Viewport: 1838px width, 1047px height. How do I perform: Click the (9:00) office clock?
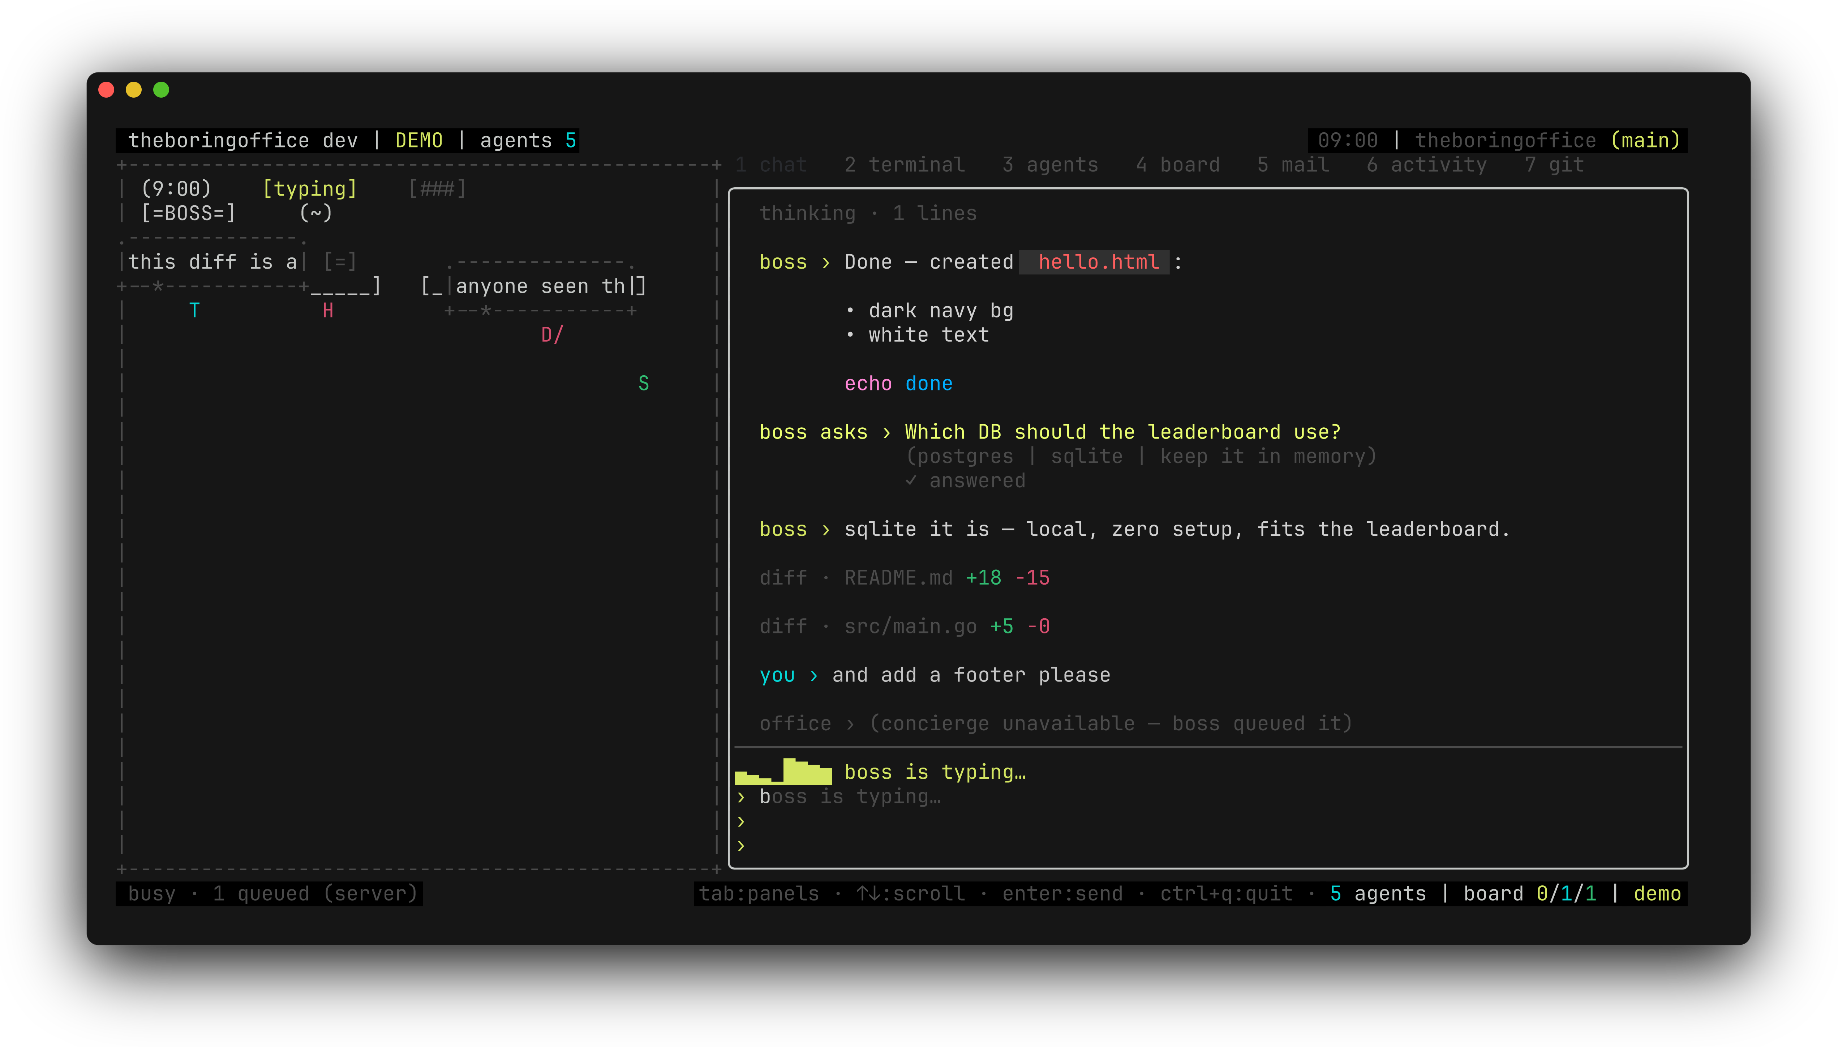point(176,189)
